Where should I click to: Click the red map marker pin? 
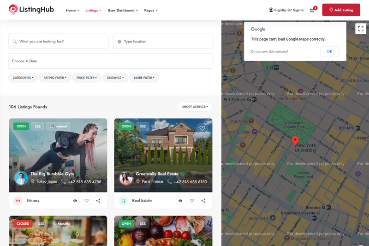pyautogui.click(x=295, y=140)
